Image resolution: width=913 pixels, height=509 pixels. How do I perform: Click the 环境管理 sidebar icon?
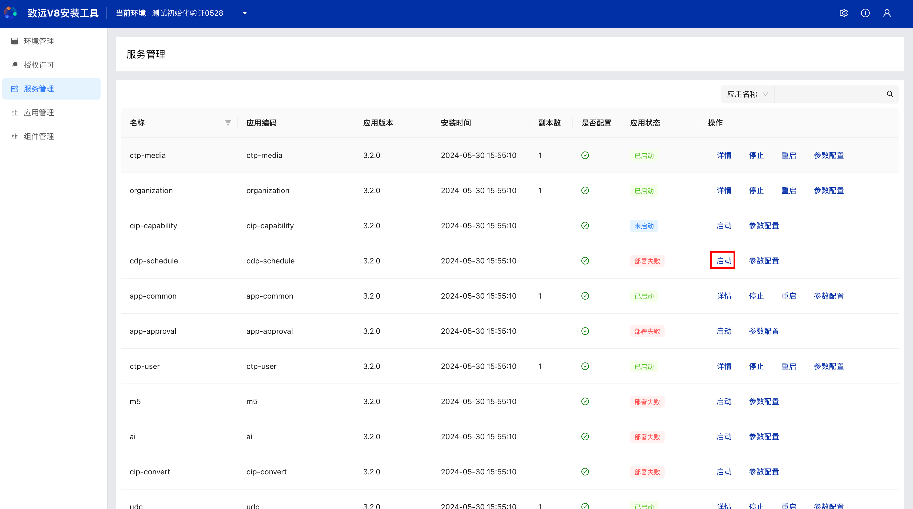pyautogui.click(x=15, y=41)
